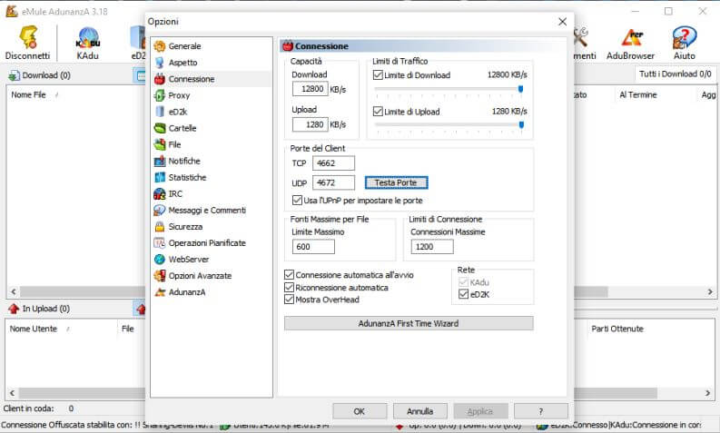Click upload list left scroll arrow

point(12,393)
